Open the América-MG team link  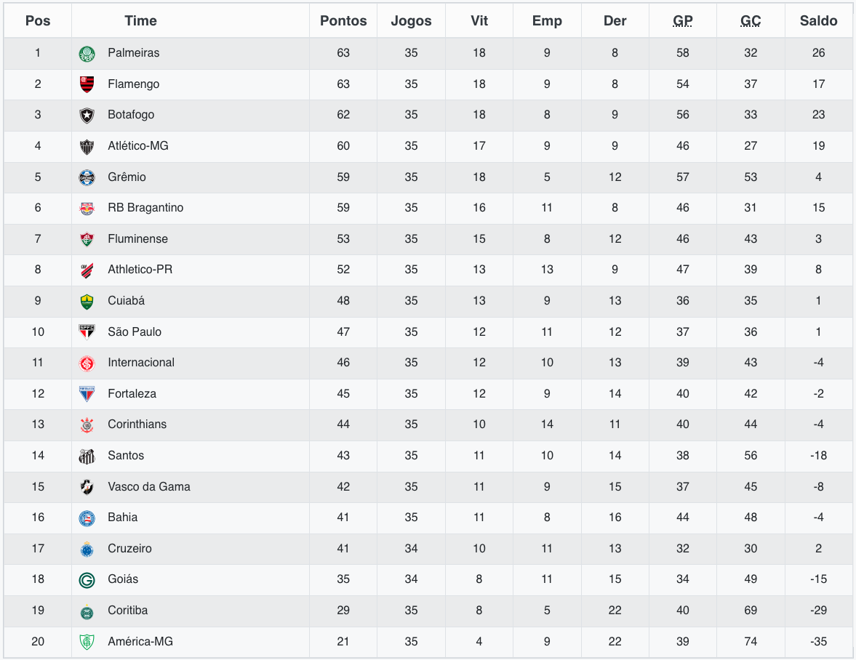coord(140,642)
